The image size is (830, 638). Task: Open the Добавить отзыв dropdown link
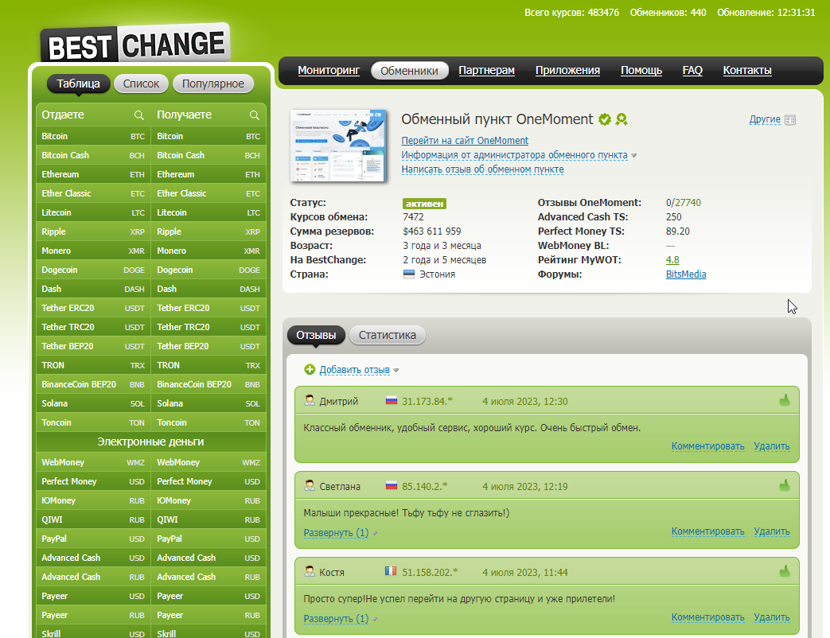tap(355, 370)
